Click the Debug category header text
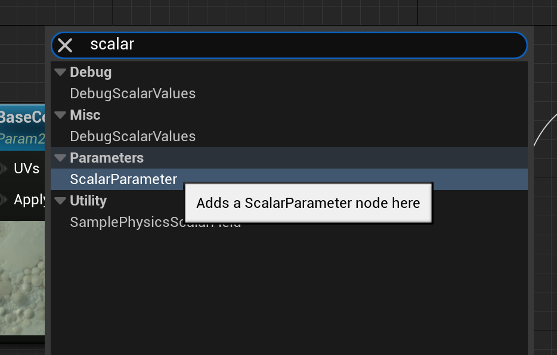The image size is (557, 355). (x=91, y=72)
